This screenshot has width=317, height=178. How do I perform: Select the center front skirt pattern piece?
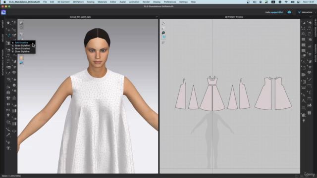[x=212, y=98]
